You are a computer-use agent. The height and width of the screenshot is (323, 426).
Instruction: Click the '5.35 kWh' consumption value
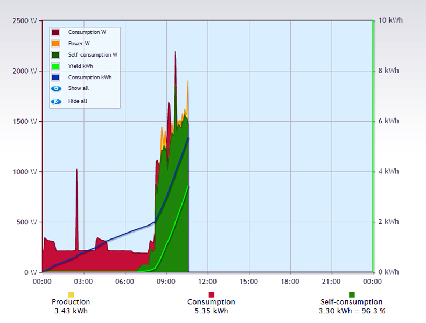pyautogui.click(x=211, y=311)
